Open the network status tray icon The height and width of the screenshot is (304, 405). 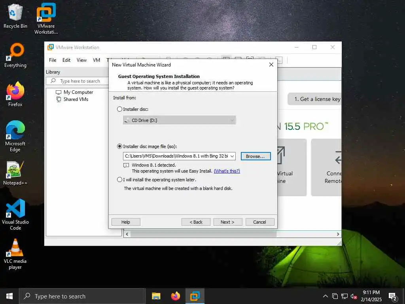click(x=344, y=296)
